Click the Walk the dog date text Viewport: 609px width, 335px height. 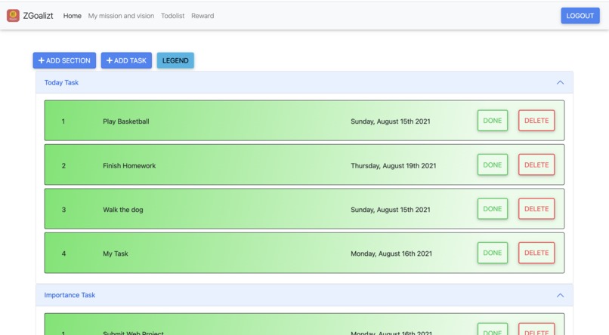pyautogui.click(x=391, y=210)
